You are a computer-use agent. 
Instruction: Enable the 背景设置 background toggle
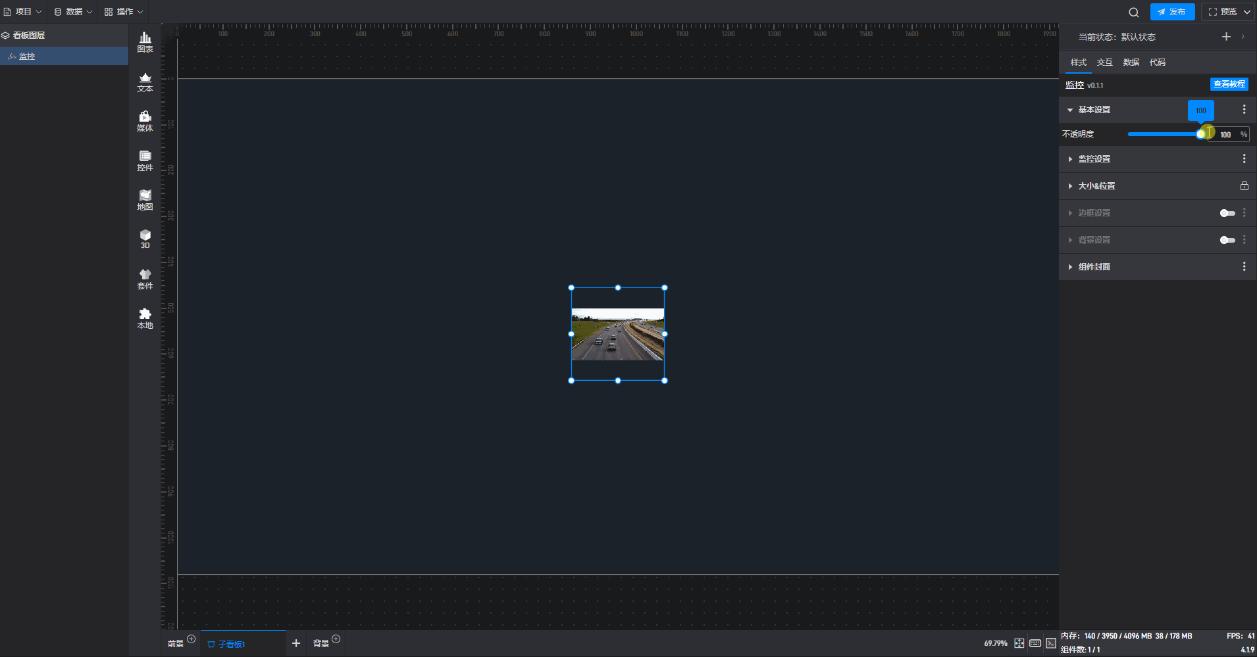1227,240
